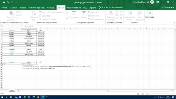Open the Name Box dropdown arrow
Screen dimensions: 176x99
click(9, 26)
